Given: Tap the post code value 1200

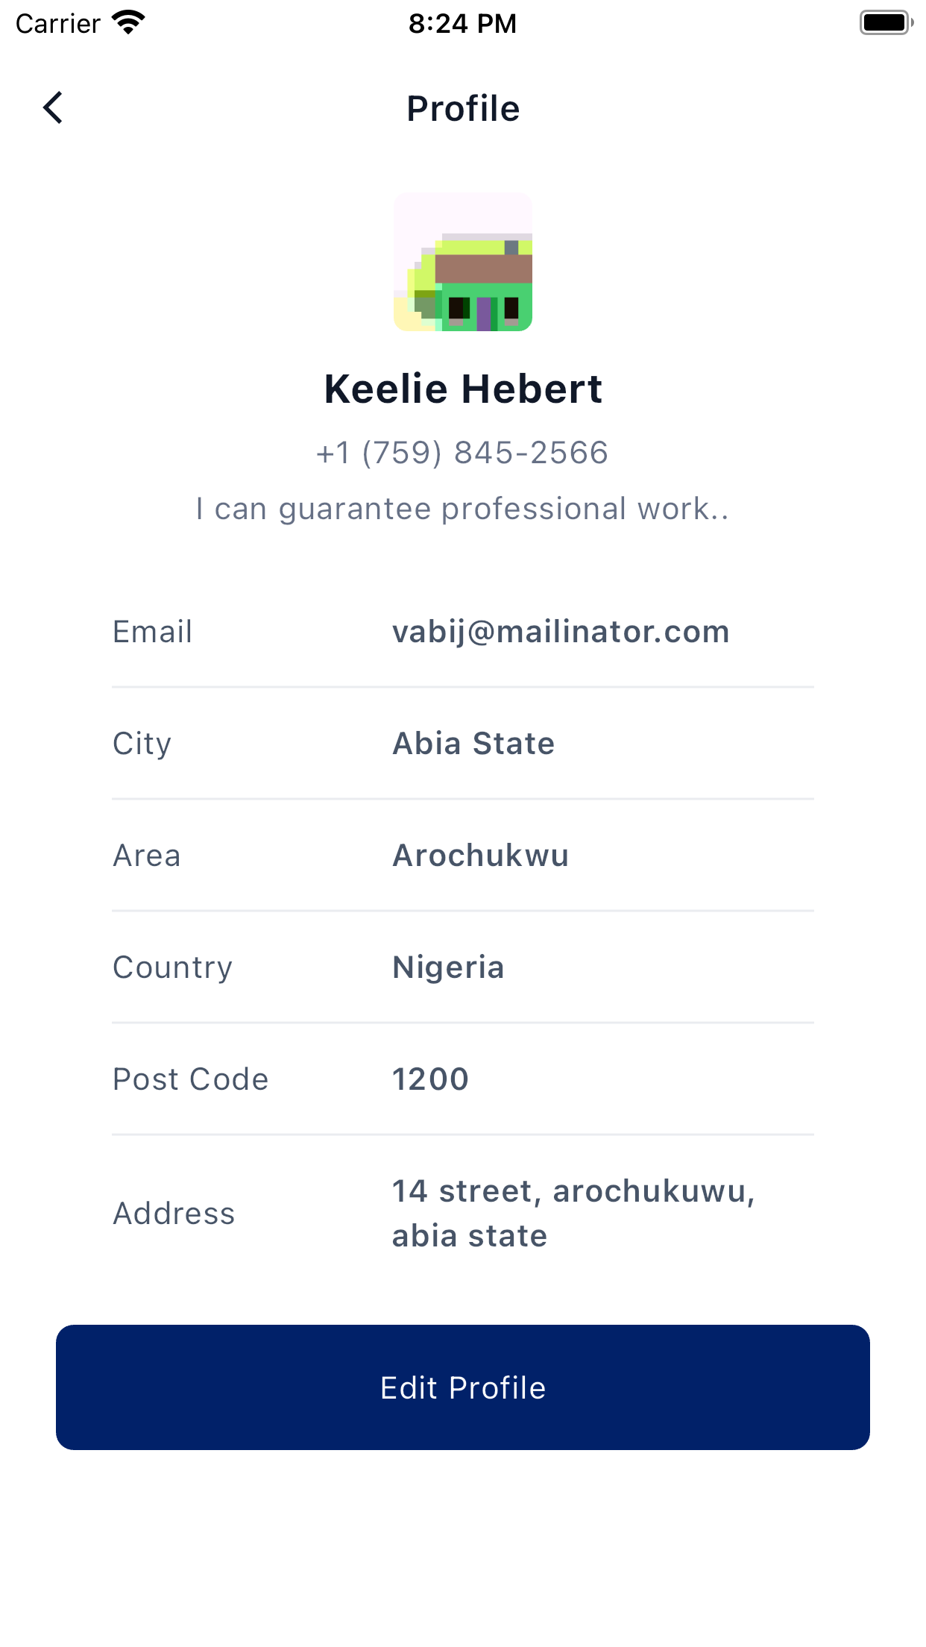Looking at the screenshot, I should [430, 1079].
